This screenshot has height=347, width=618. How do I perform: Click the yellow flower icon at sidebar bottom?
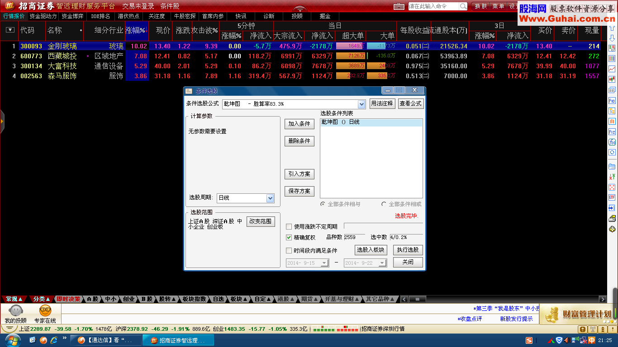tap(612, 230)
